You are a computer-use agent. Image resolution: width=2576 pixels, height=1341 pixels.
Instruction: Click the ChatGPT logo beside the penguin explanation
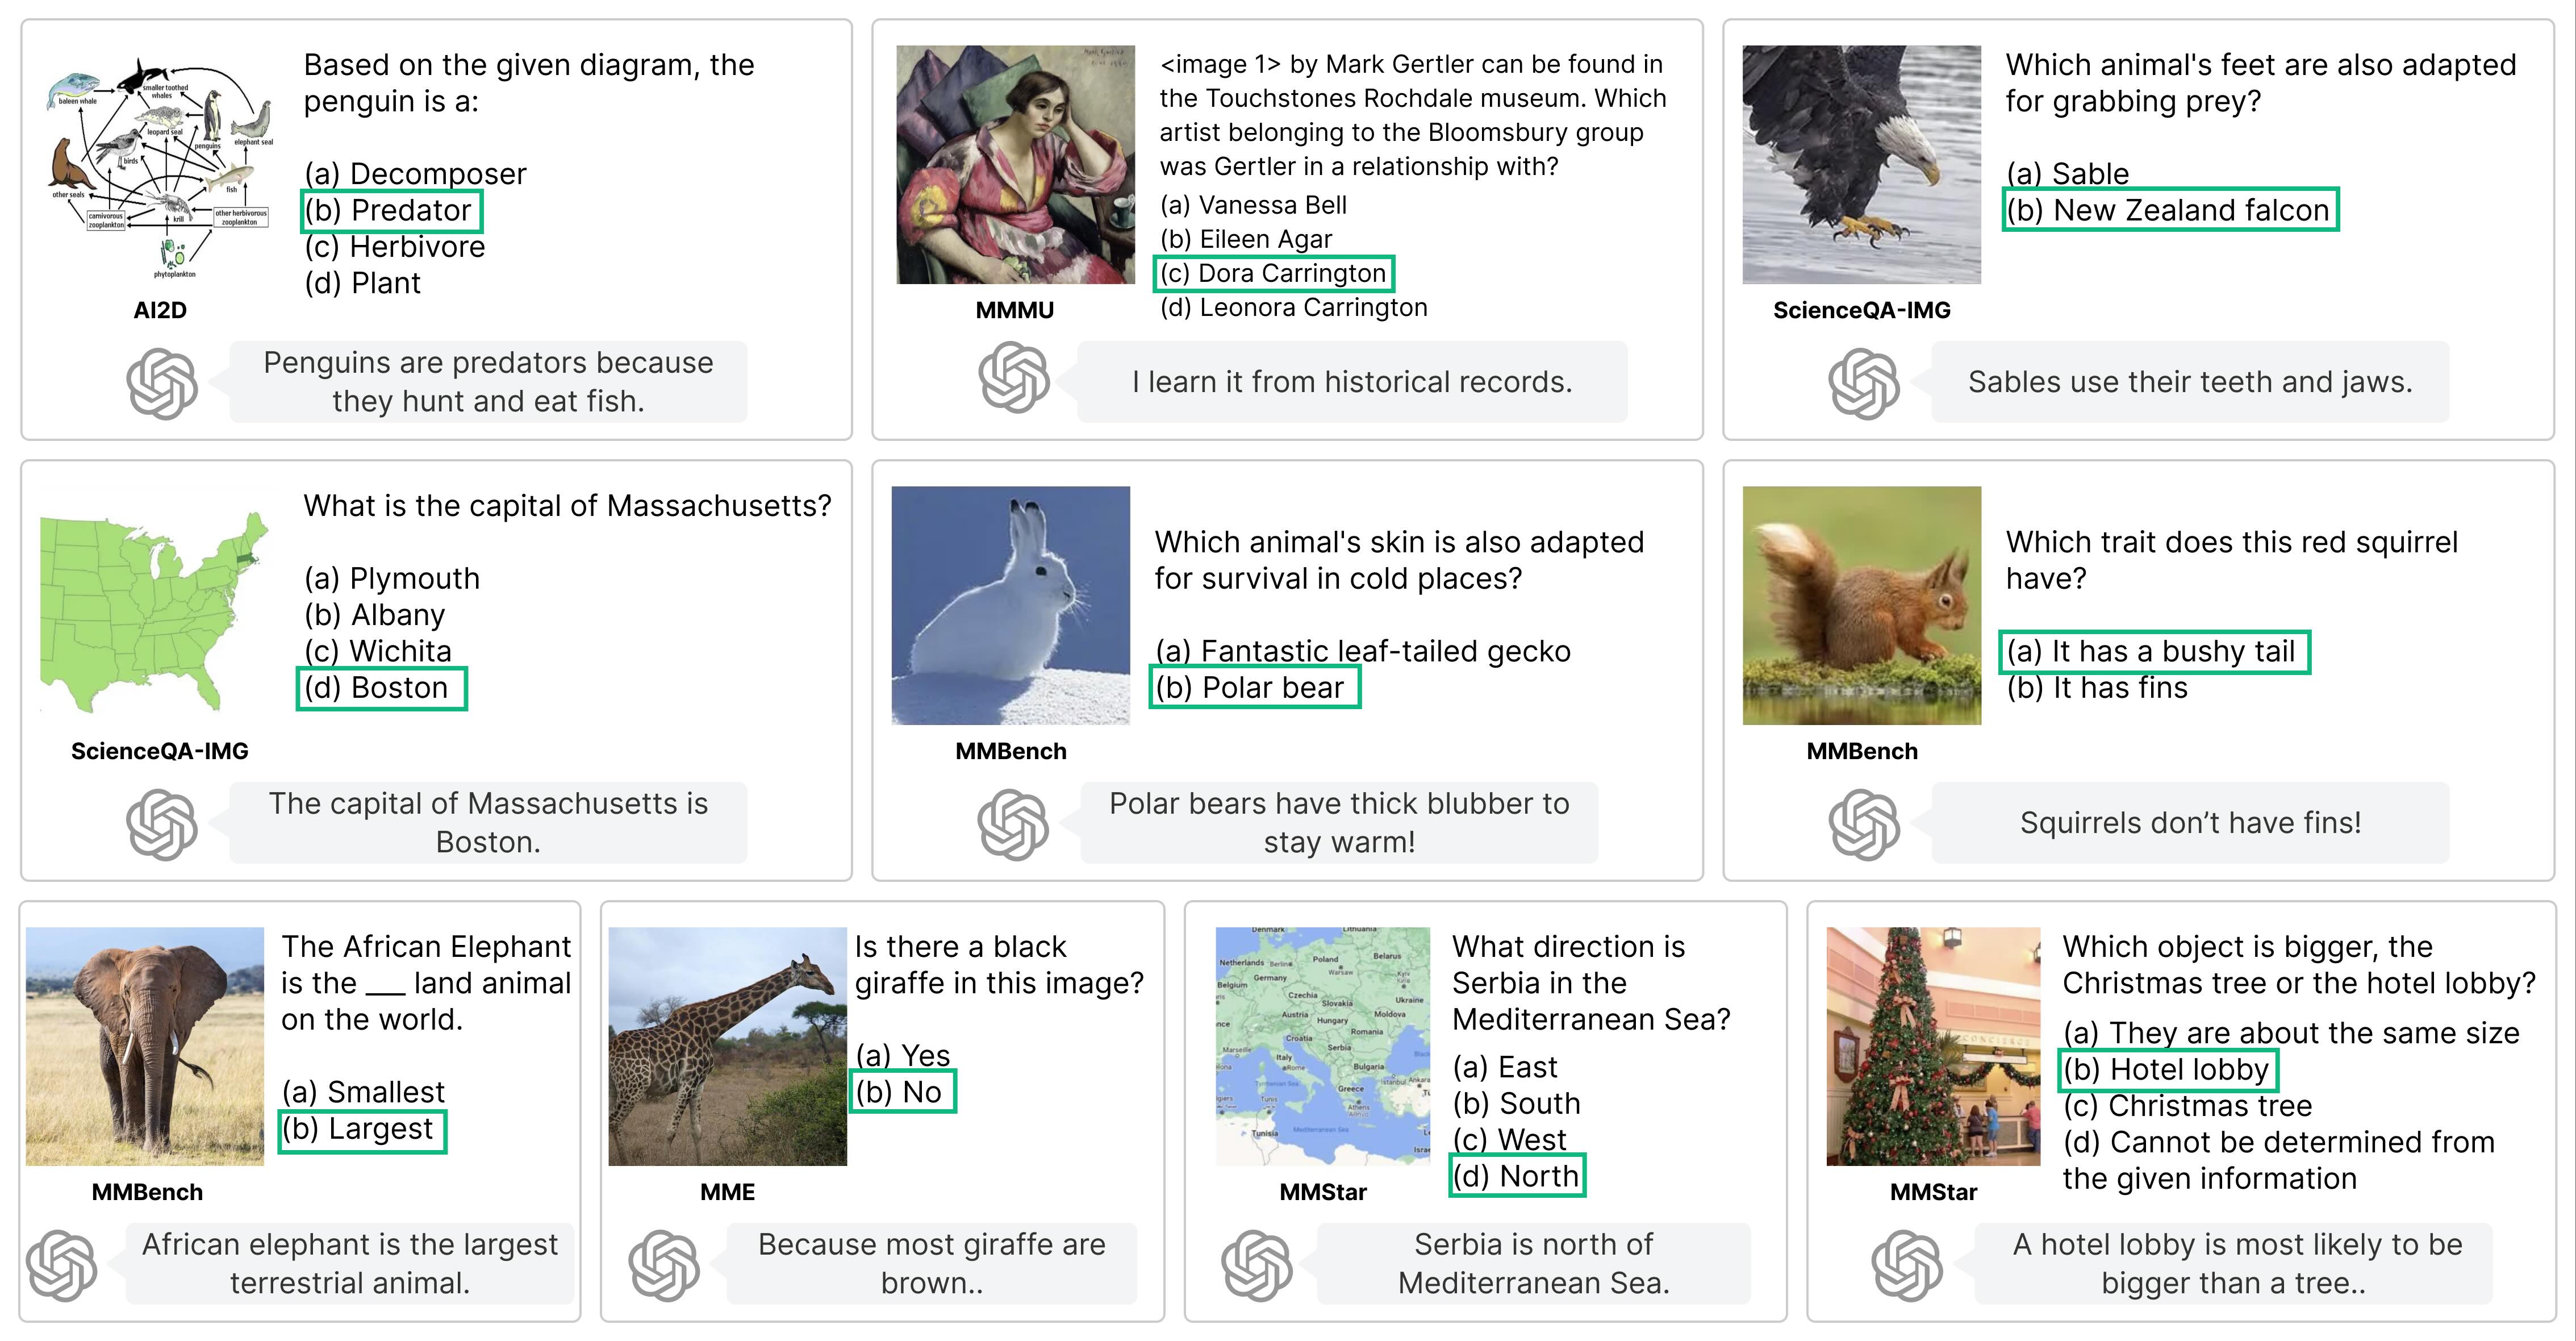162,383
